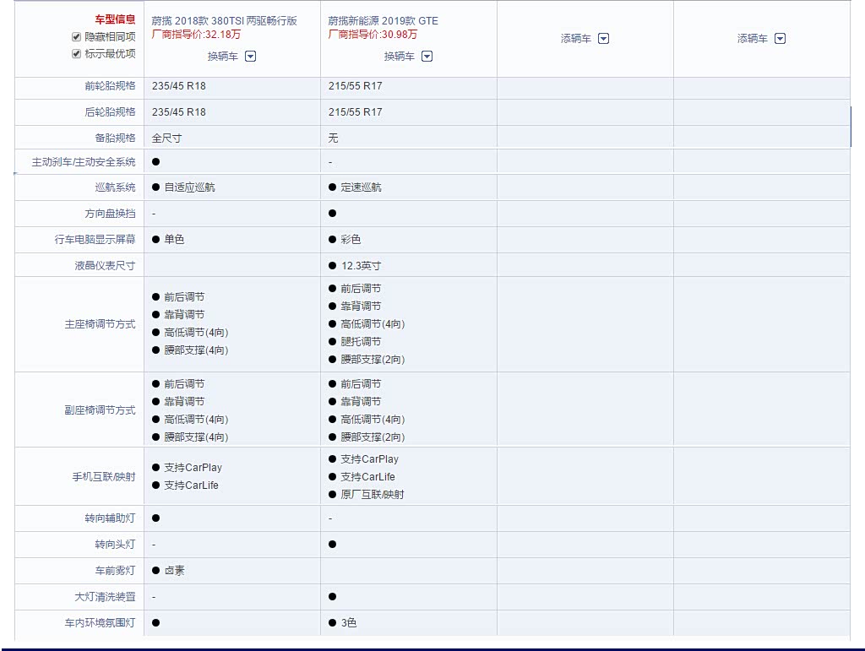Click the 手机互联/映射 row label
The height and width of the screenshot is (651, 865).
103,477
